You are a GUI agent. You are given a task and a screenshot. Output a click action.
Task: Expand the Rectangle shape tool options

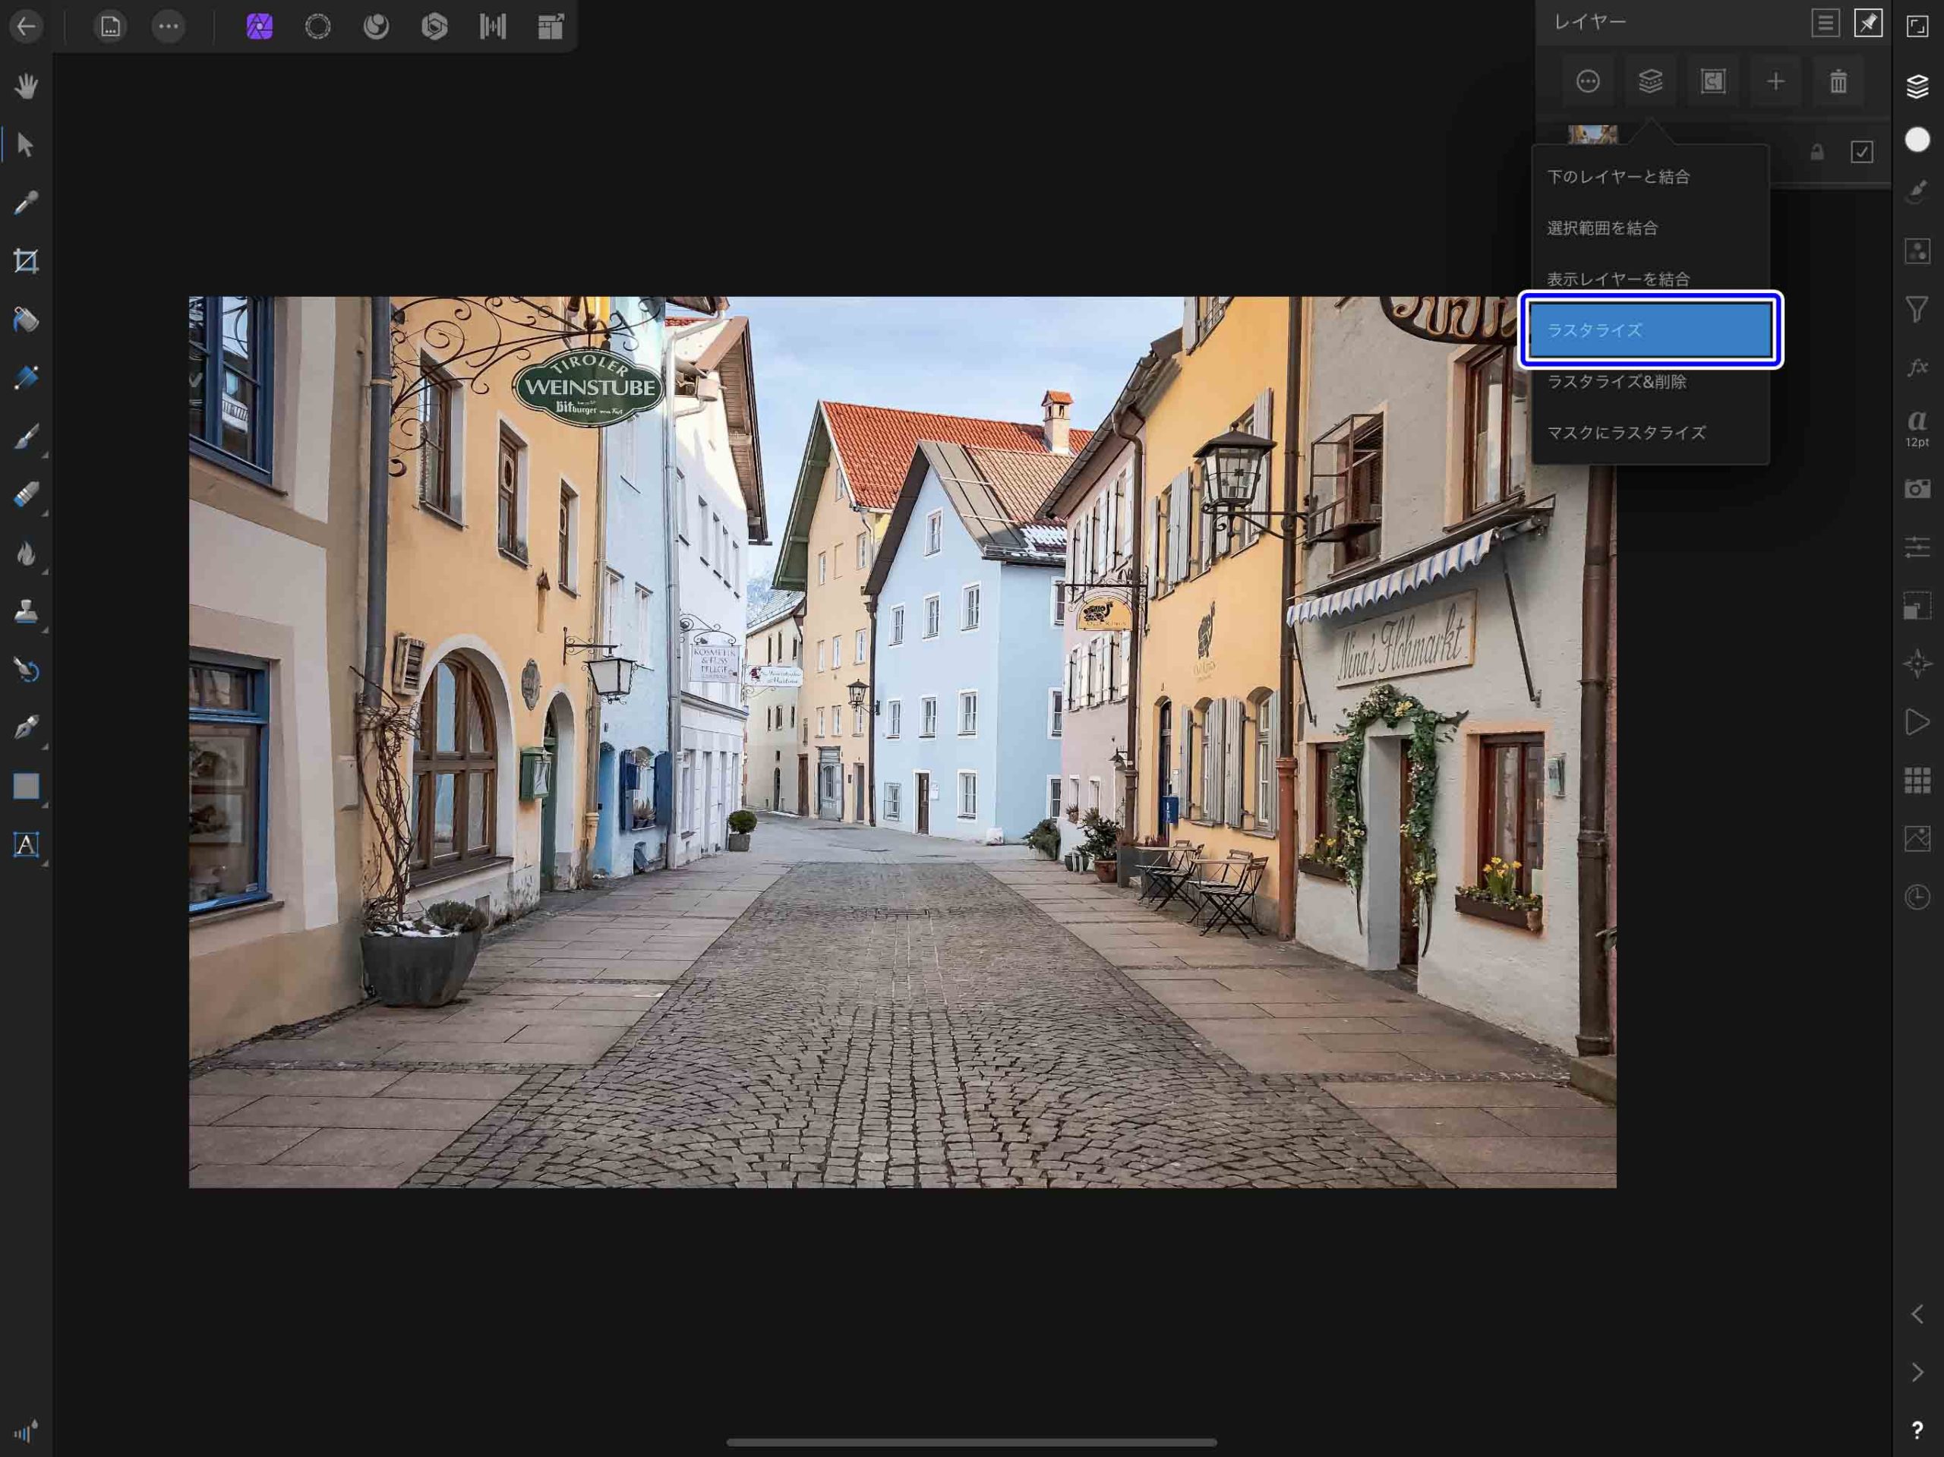44,805
